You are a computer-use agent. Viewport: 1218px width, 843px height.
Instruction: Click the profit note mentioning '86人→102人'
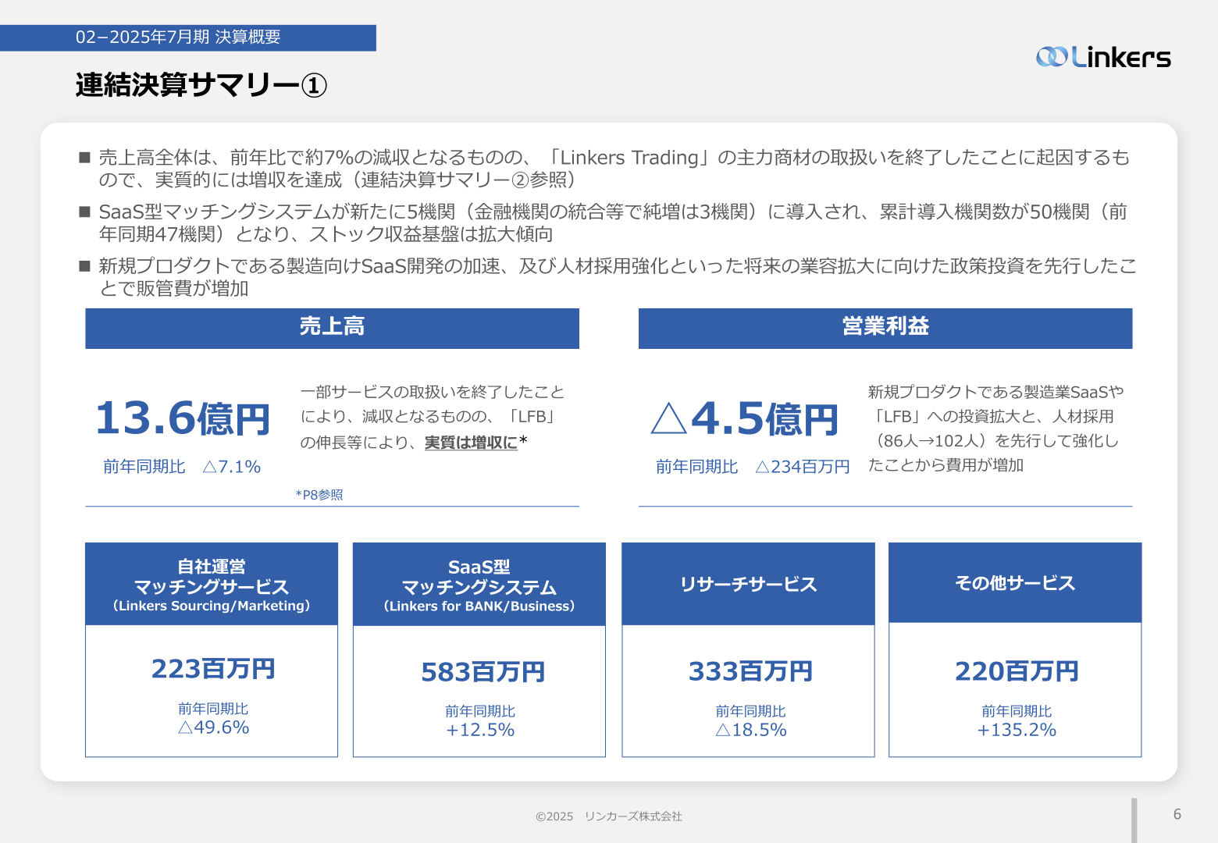[x=996, y=429]
